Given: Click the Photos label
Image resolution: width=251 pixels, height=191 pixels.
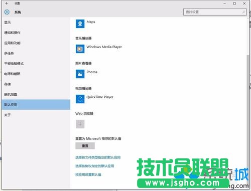Looking at the screenshot, I should [92, 72].
